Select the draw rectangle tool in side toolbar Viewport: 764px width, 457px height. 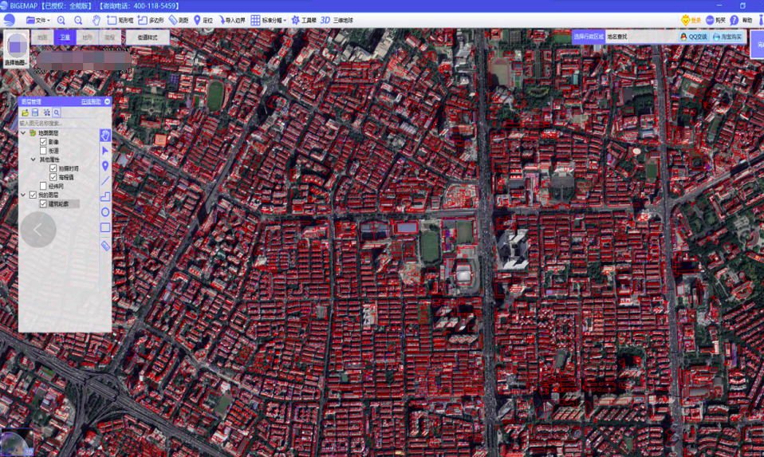pyautogui.click(x=105, y=227)
